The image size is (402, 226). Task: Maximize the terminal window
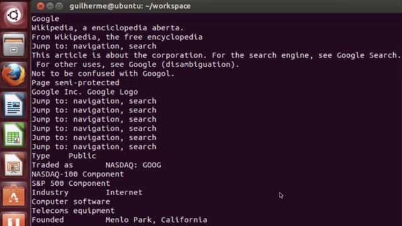point(59,6)
